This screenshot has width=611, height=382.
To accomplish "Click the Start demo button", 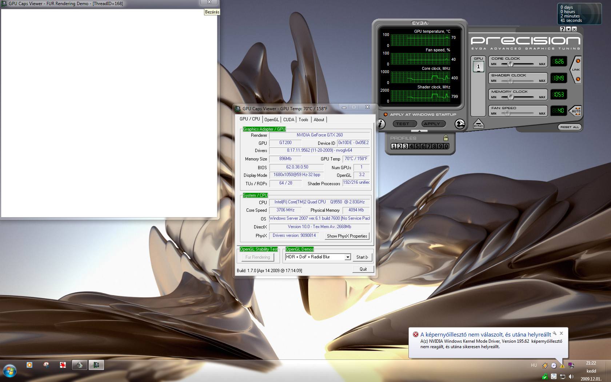I will click(362, 257).
